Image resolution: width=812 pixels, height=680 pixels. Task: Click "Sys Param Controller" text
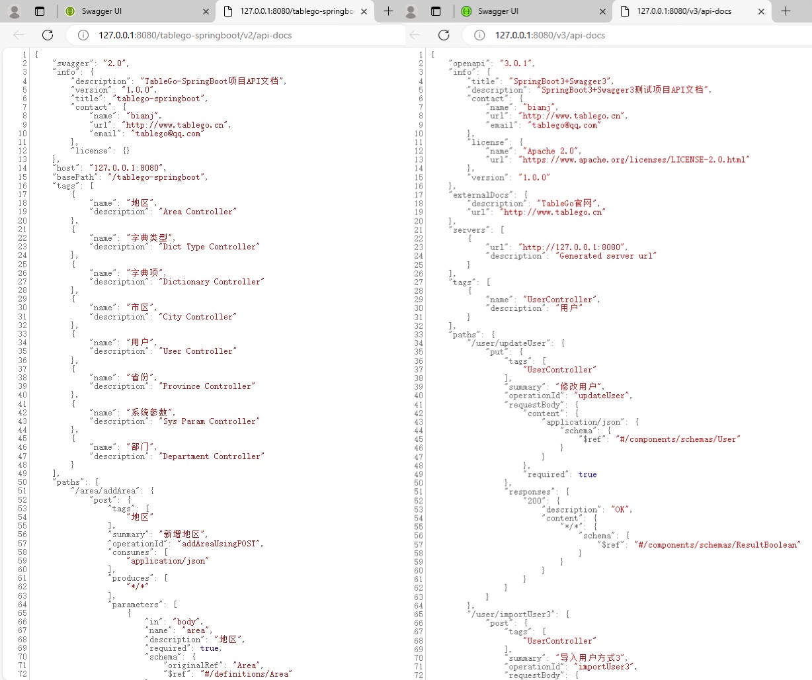(210, 421)
